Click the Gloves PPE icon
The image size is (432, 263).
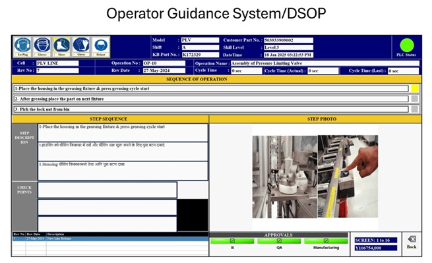coord(81,47)
